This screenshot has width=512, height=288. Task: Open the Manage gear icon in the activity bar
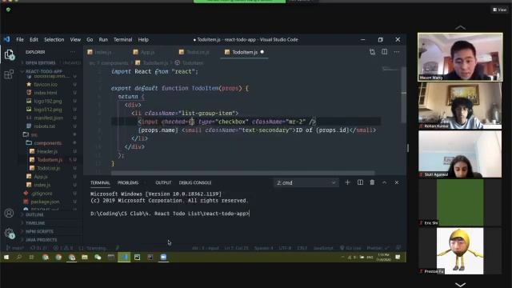click(x=9, y=233)
